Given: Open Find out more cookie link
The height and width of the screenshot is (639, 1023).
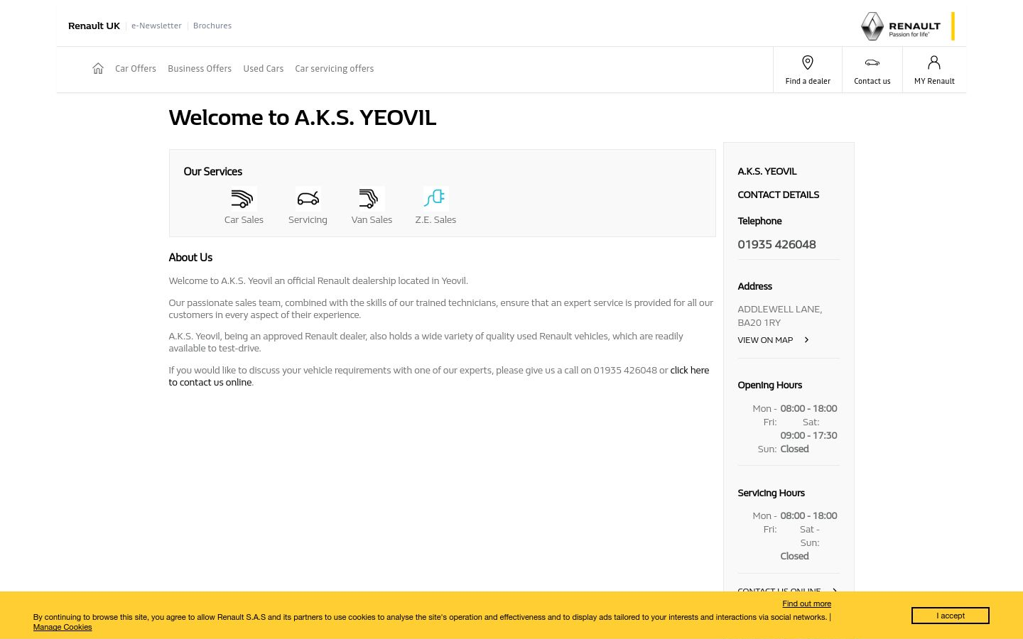Looking at the screenshot, I should (806, 603).
